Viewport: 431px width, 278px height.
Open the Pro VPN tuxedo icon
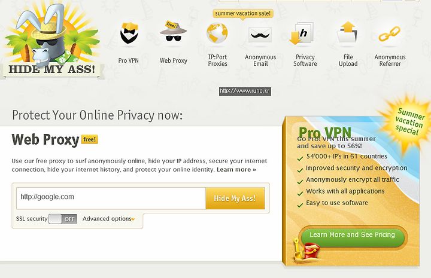[129, 33]
